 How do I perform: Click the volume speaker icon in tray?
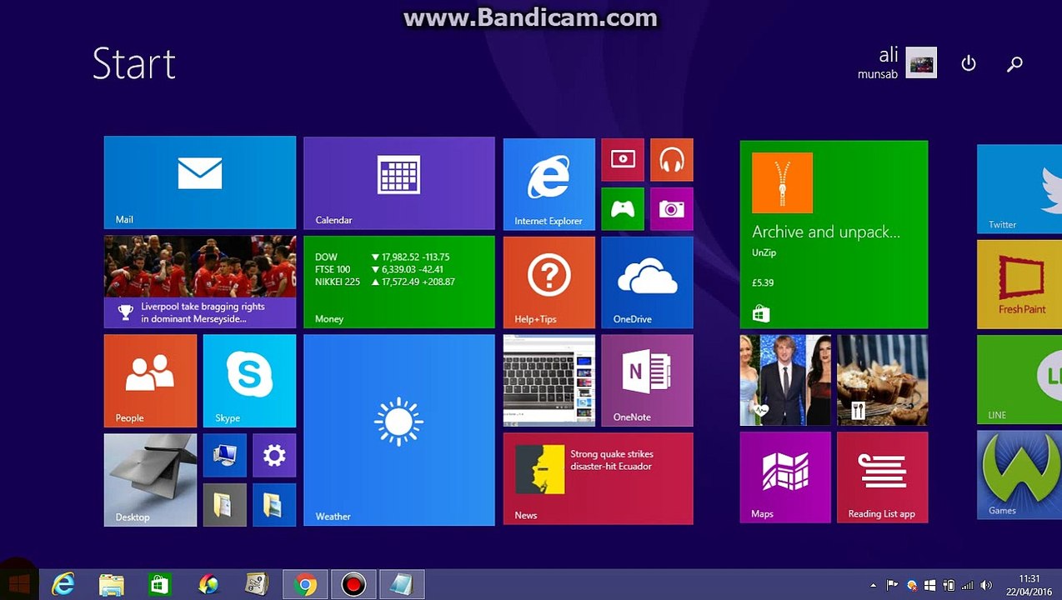click(987, 585)
